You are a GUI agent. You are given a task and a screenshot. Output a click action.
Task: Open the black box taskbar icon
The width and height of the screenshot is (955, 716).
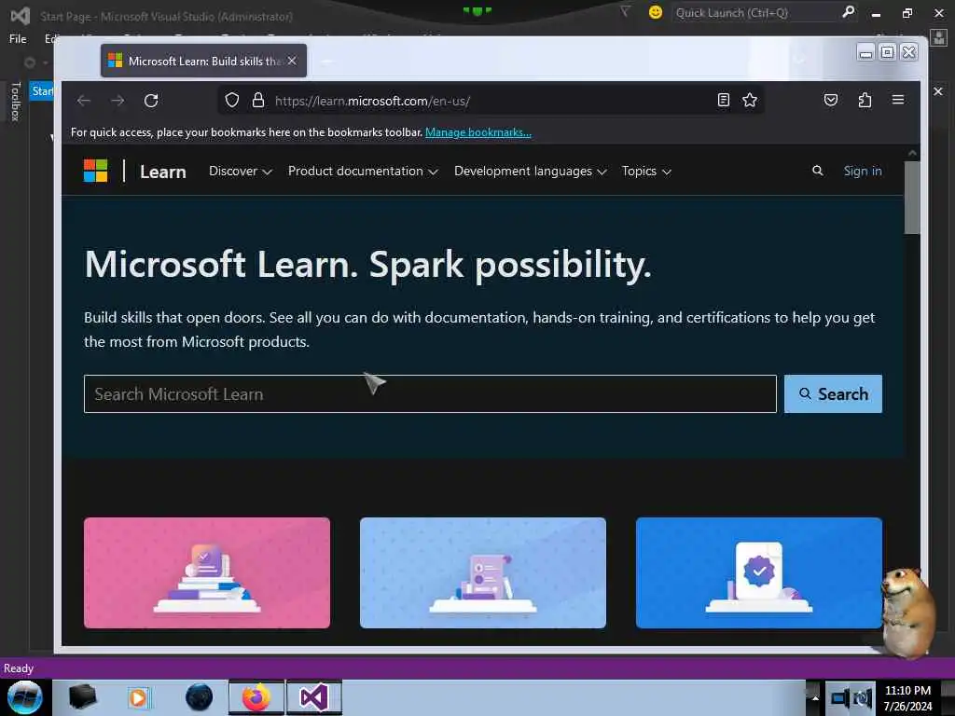point(82,697)
